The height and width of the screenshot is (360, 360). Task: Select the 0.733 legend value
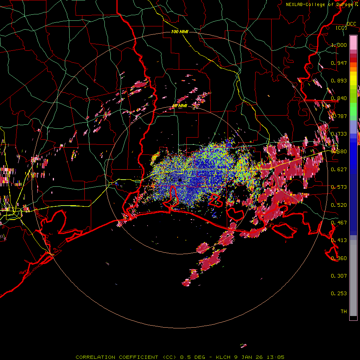pyautogui.click(x=339, y=134)
